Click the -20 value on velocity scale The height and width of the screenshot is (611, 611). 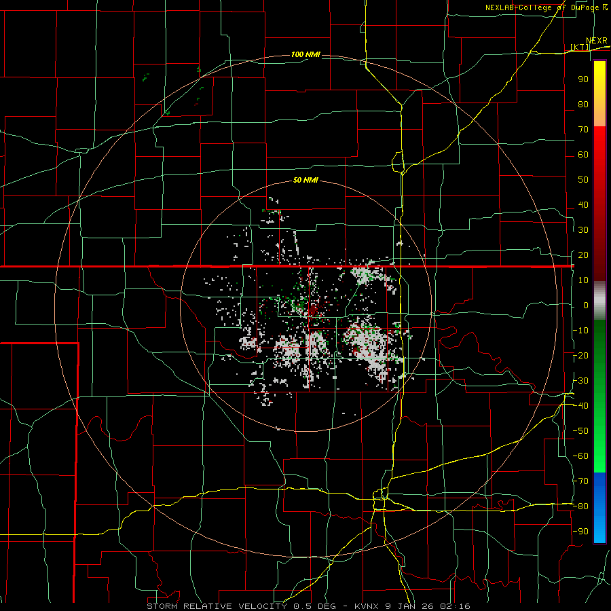click(x=580, y=356)
